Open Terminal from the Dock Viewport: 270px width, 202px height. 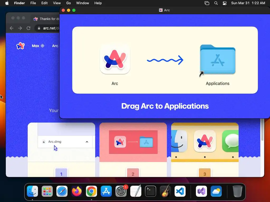point(151,191)
